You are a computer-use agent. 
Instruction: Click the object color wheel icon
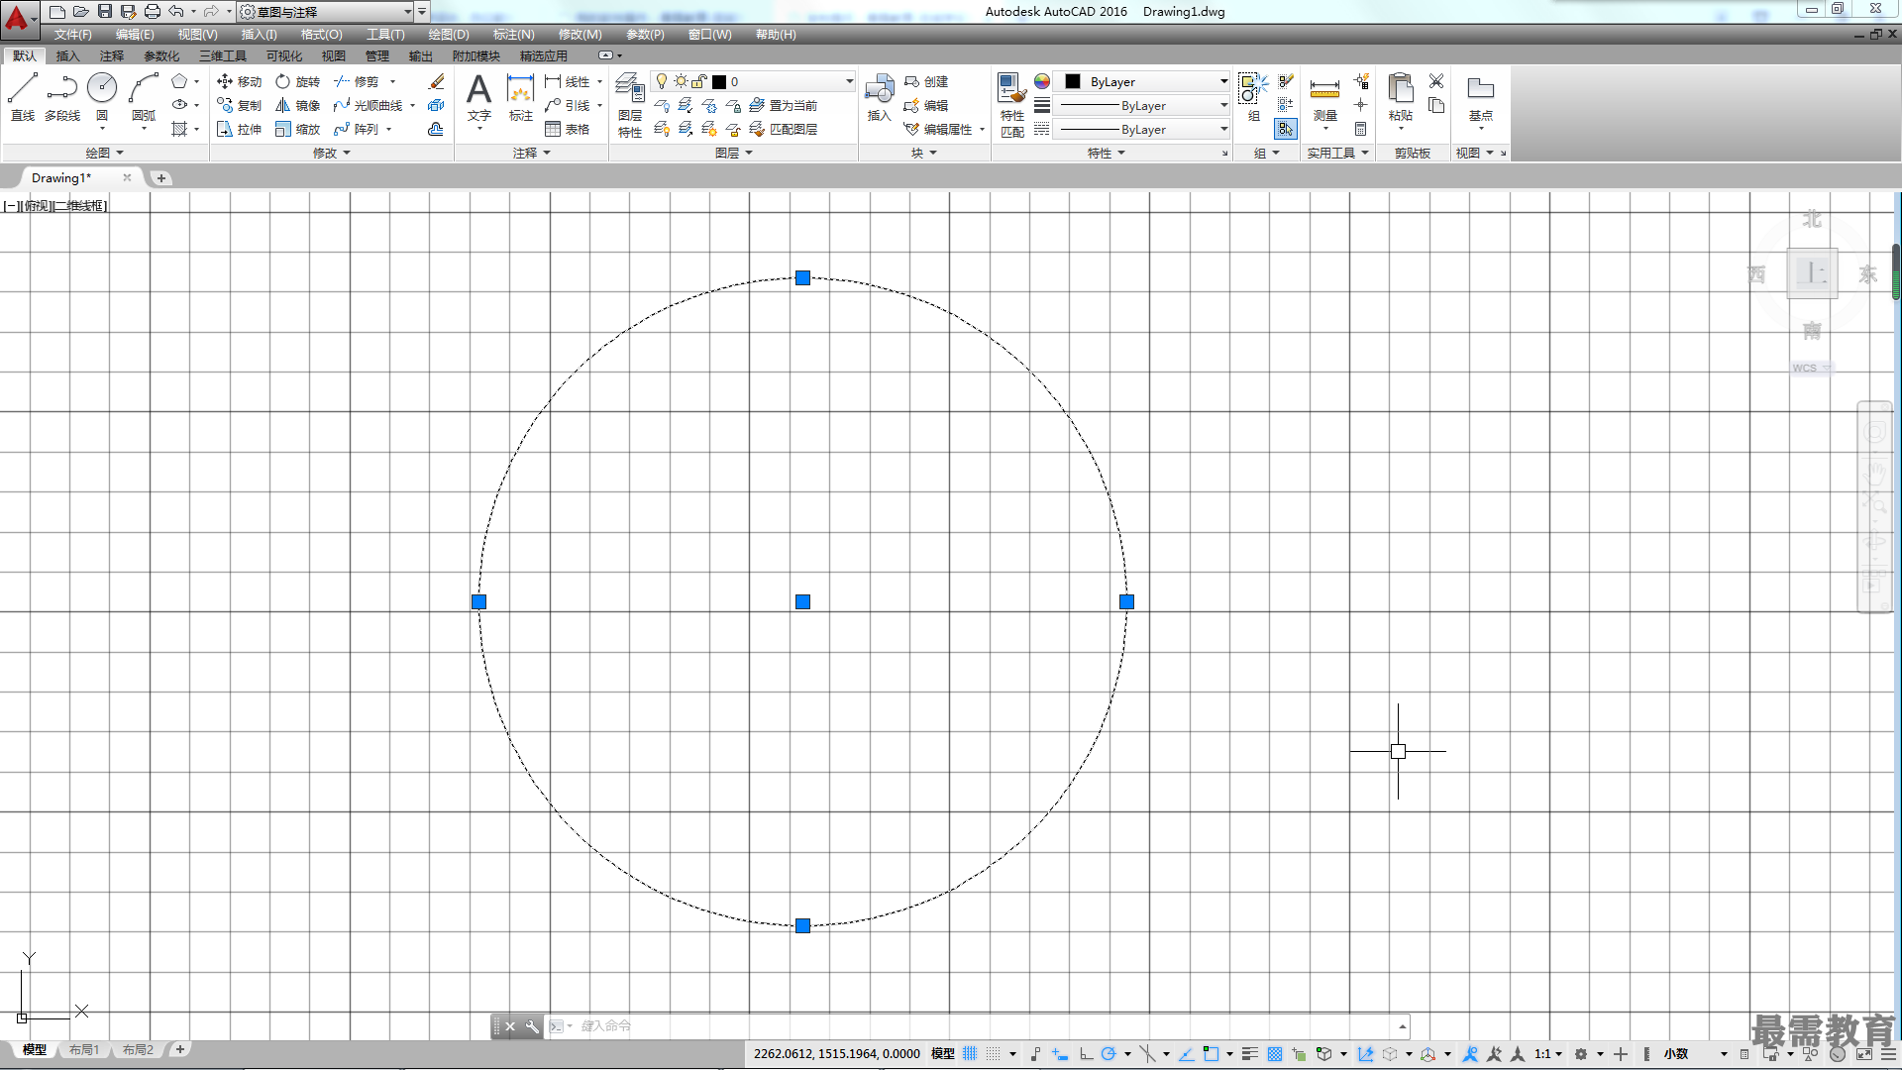1041,81
